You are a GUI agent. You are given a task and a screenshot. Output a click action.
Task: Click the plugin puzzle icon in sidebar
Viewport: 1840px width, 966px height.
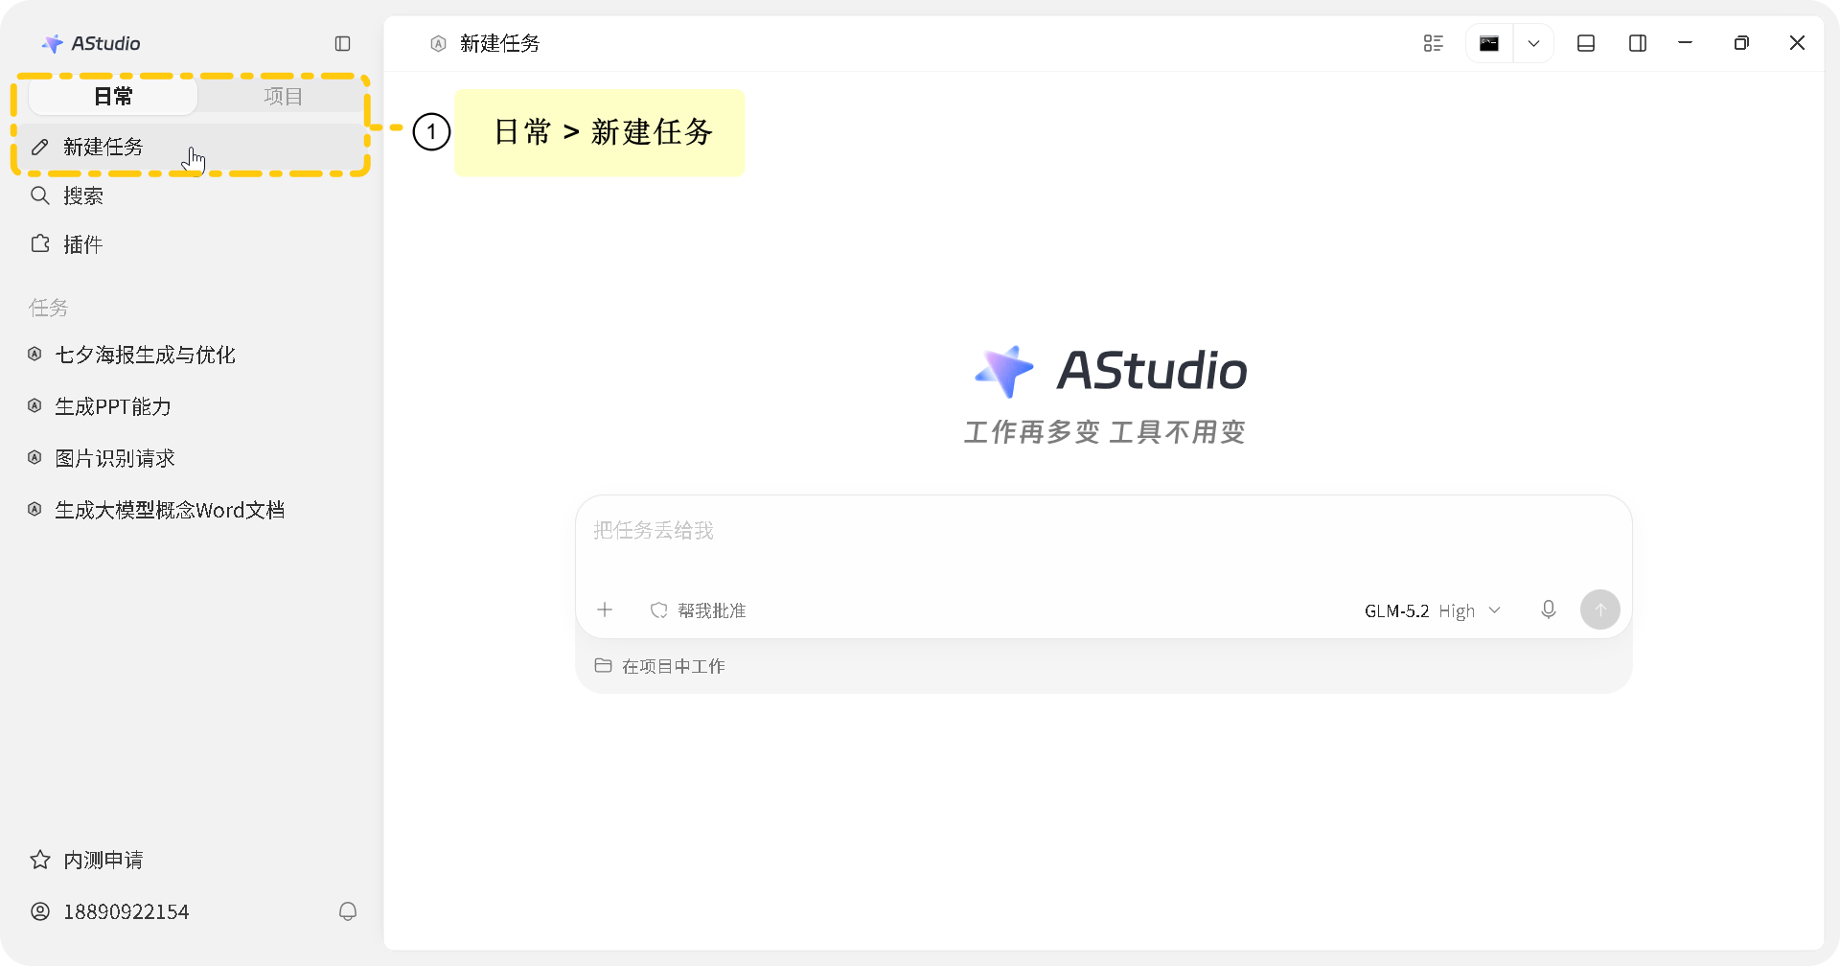40,243
